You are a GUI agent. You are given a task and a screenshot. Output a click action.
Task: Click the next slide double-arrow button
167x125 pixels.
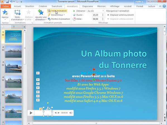(x=165, y=120)
